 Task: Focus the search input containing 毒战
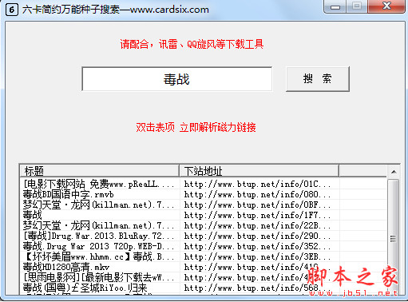(177, 79)
